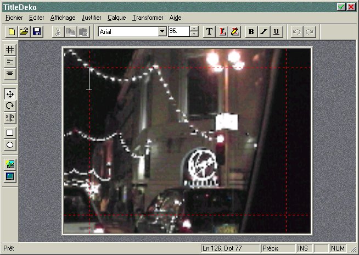Image resolution: width=359 pixels, height=255 pixels.
Task: Open the Transformer menu
Action: click(x=148, y=18)
